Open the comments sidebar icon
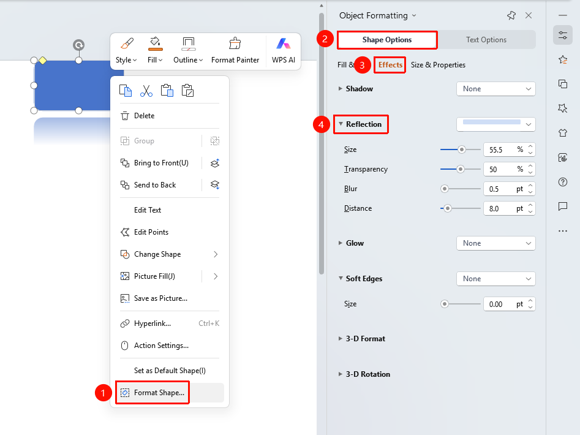580x435 pixels. click(x=563, y=206)
